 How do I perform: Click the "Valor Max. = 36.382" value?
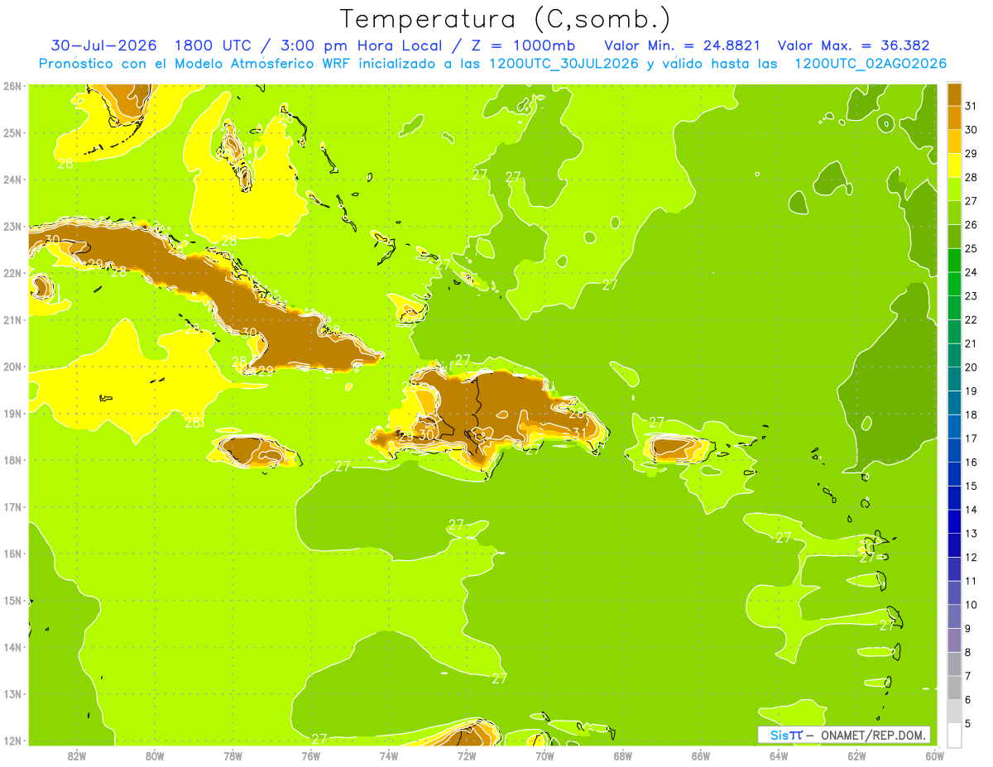click(x=854, y=46)
